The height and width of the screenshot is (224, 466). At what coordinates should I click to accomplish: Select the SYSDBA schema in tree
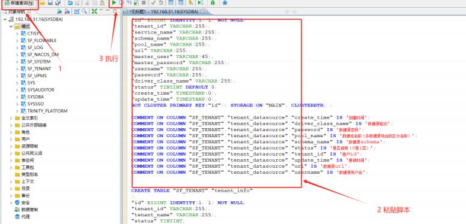click(35, 97)
